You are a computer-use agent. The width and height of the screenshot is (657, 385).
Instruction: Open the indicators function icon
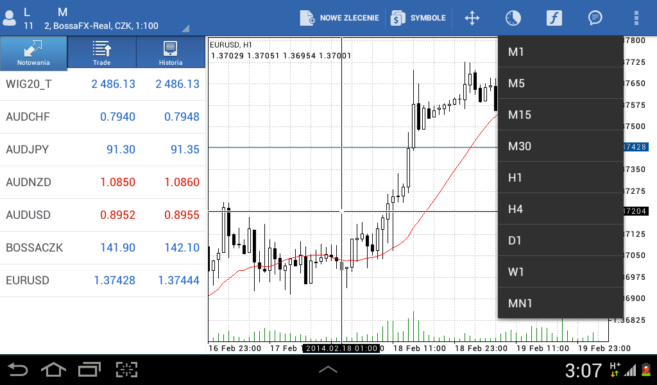point(554,18)
